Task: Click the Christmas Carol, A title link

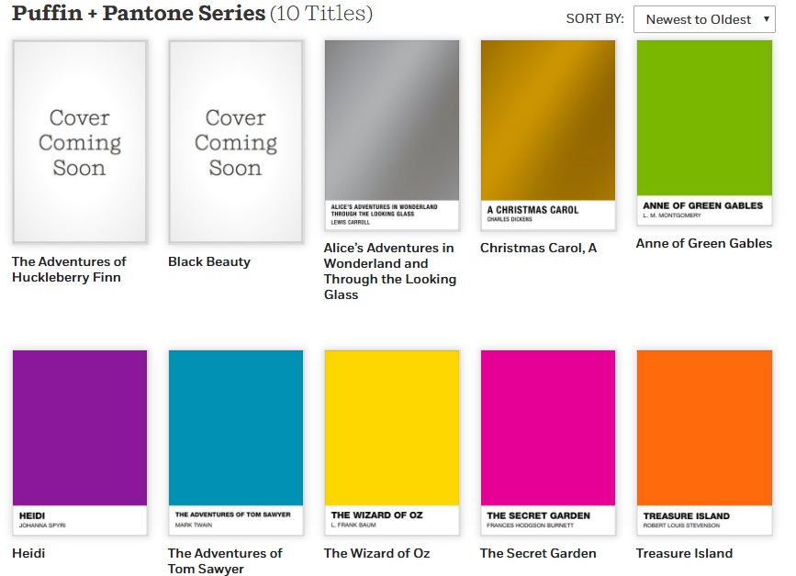Action: pos(538,249)
